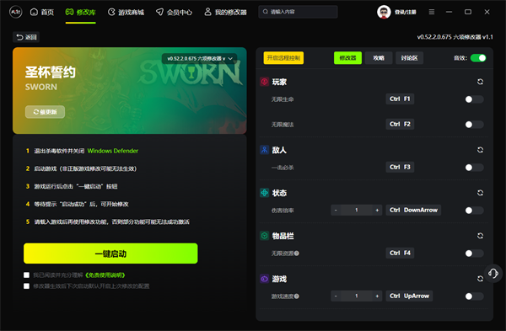This screenshot has width=506, height=331.
Task: Enable the 无限魔法 toggle
Action: pyautogui.click(x=474, y=125)
